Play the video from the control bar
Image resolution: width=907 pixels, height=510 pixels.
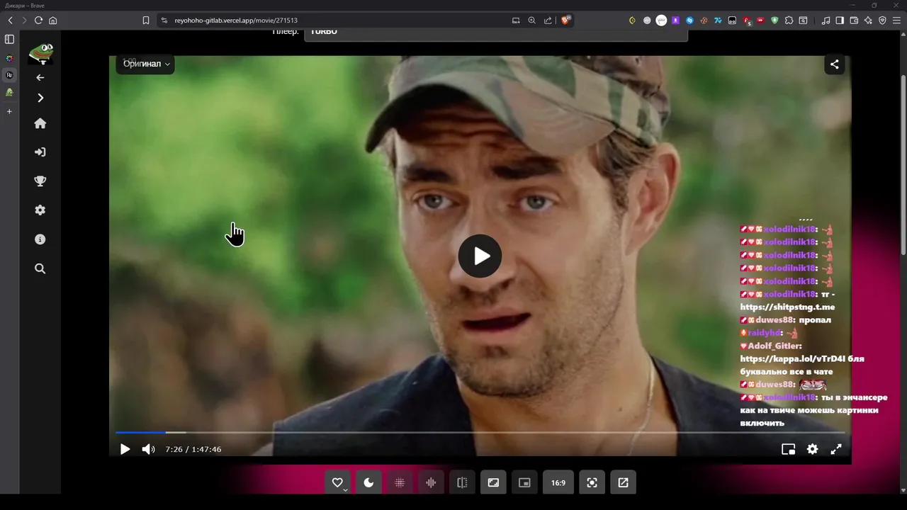pyautogui.click(x=125, y=449)
